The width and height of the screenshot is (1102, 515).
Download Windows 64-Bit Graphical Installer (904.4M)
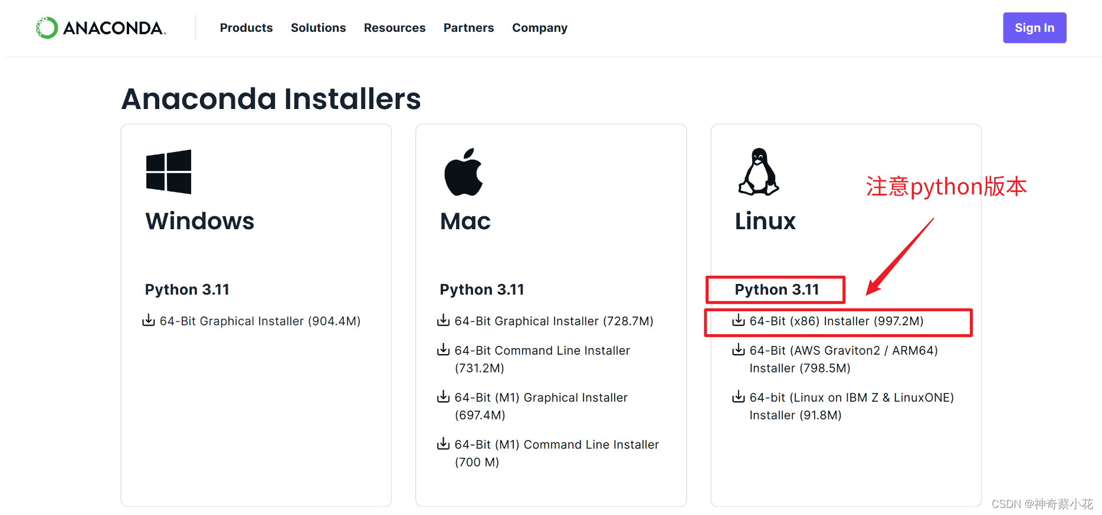[260, 321]
